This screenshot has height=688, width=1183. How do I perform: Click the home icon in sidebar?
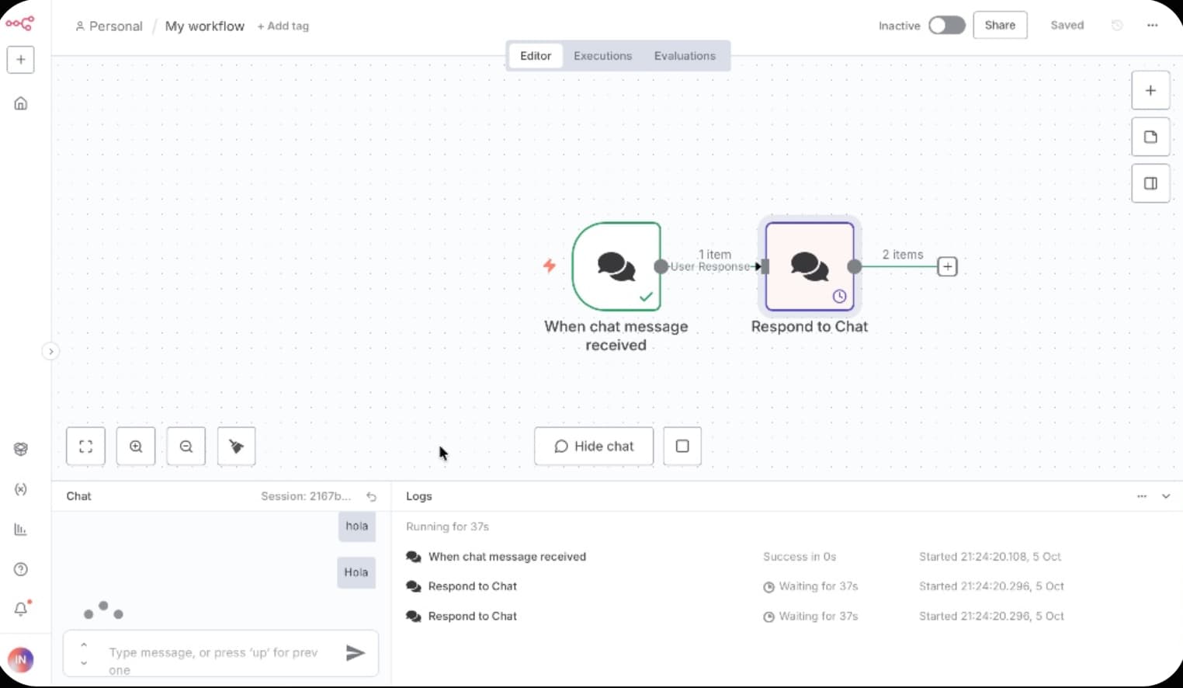(21, 103)
